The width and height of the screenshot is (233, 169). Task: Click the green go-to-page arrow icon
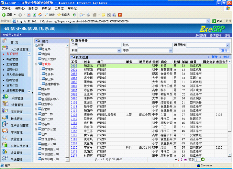click(x=203, y=159)
